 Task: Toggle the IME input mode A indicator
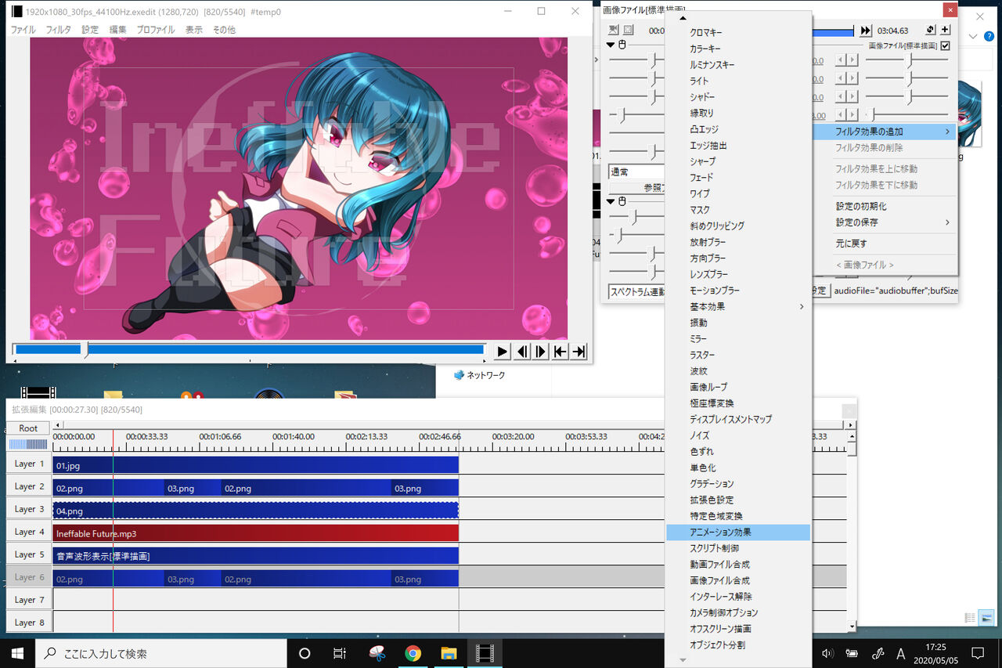click(x=901, y=653)
